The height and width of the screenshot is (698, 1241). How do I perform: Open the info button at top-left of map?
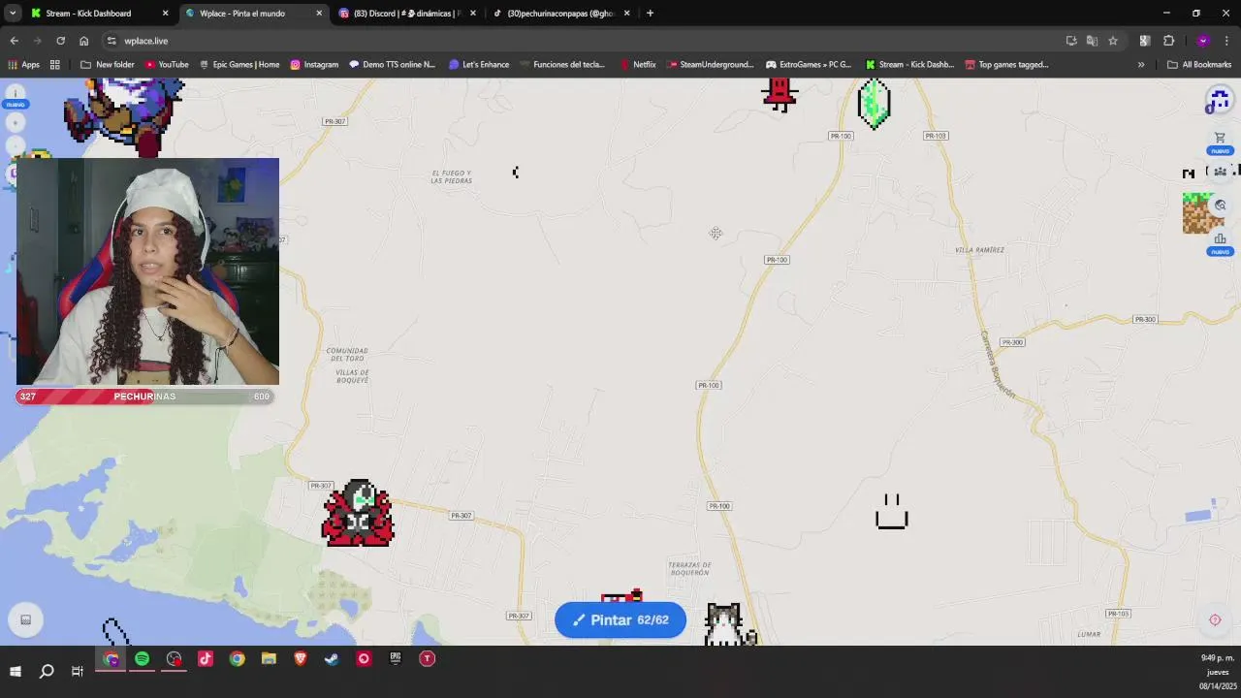click(16, 93)
